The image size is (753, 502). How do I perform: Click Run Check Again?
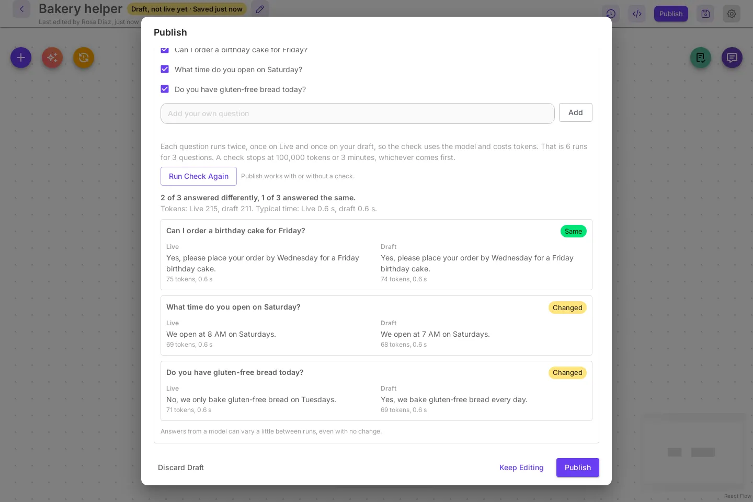coord(199,176)
